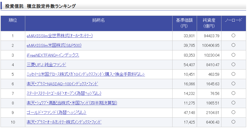Screen dimensions: 248x129
Task: Click the no-load circle in the rank 10 row
Action: coord(233,122)
